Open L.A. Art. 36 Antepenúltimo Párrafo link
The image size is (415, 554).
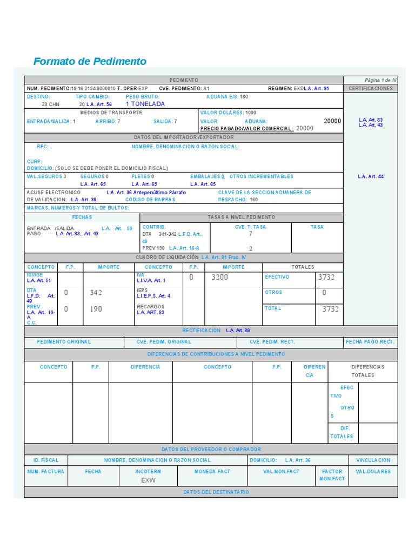[x=146, y=193]
